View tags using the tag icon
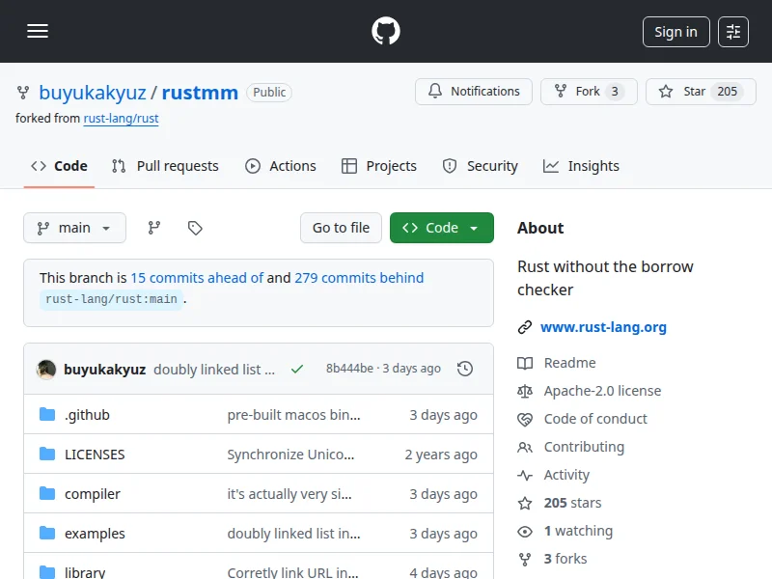The image size is (772, 579). (195, 228)
